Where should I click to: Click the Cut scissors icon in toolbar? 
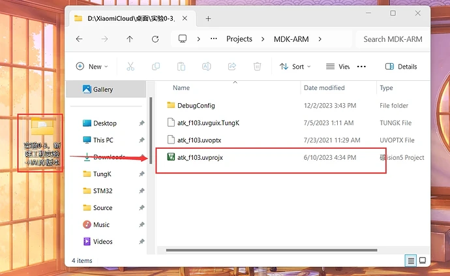[x=130, y=67]
